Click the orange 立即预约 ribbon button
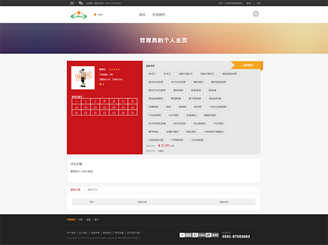This screenshot has width=328, height=245. tap(247, 65)
